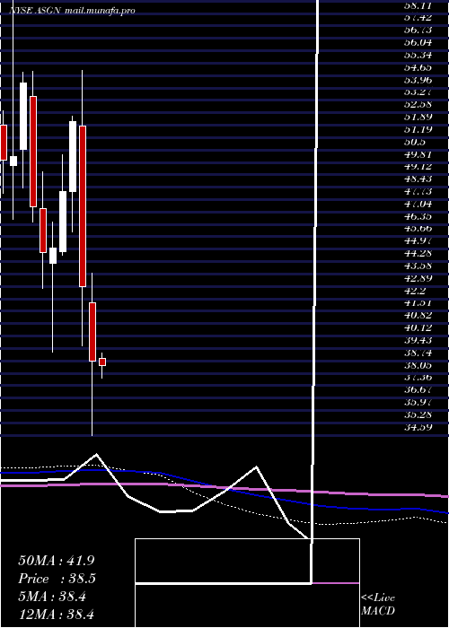Click the 49.81 price axis label

(x=418, y=154)
